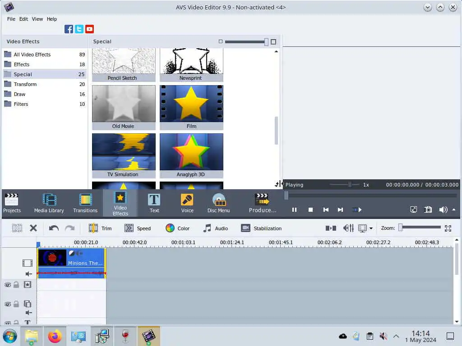Screen dimensions: 462x346
Task: Jump to previous frame
Action: [x=326, y=210]
